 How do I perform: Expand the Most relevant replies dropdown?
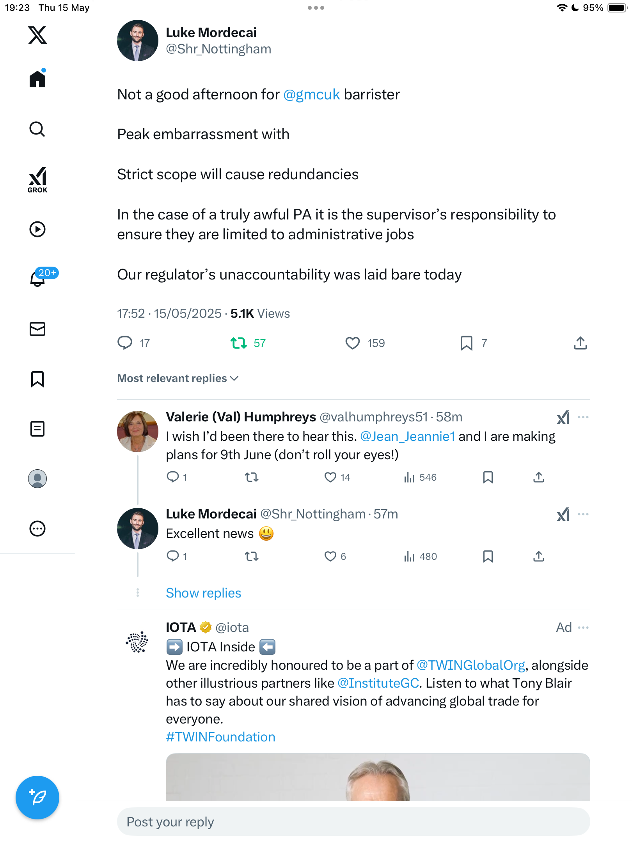click(x=178, y=378)
